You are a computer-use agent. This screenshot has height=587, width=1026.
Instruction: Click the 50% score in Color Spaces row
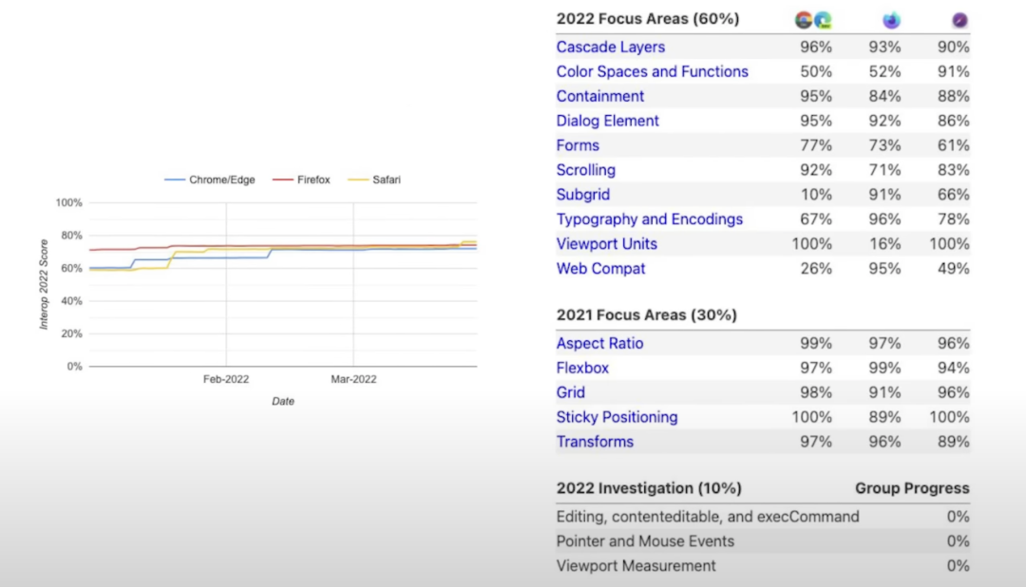816,72
